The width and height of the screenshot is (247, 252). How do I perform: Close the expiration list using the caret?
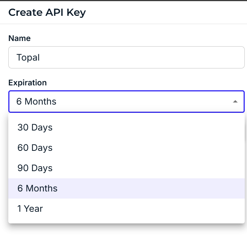(x=235, y=102)
